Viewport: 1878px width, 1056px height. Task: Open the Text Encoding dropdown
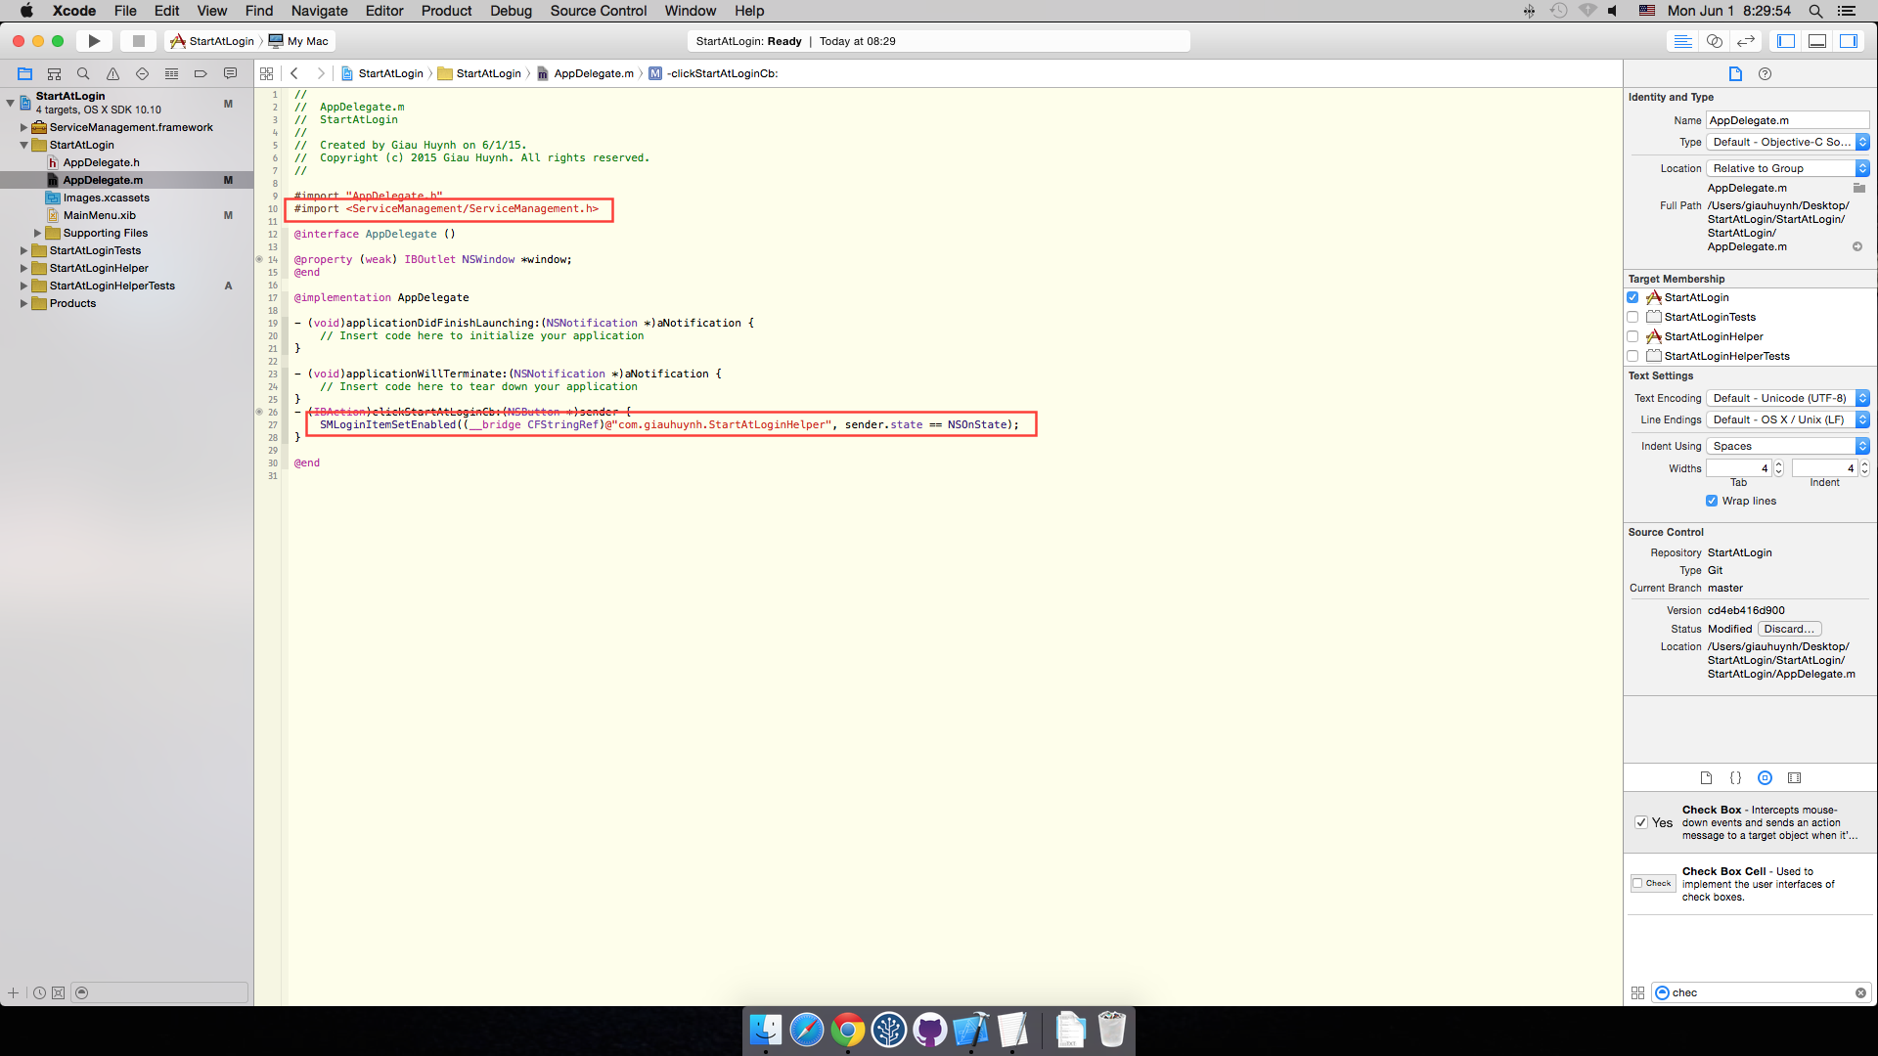click(x=1788, y=398)
